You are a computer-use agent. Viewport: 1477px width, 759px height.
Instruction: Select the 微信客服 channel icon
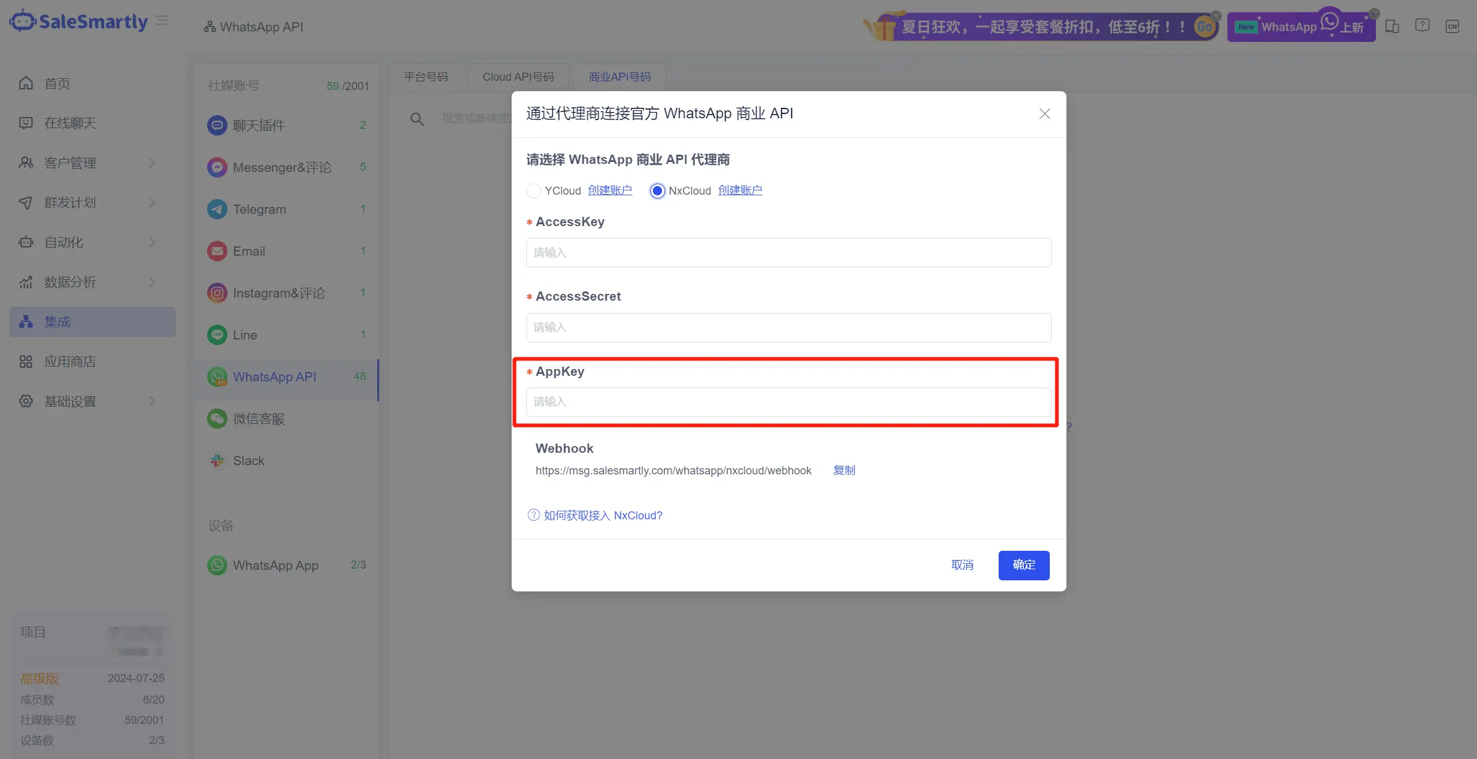(x=217, y=418)
